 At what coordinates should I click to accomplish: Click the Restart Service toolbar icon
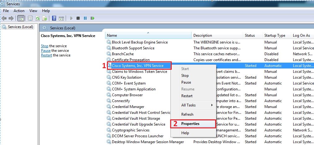point(92,18)
